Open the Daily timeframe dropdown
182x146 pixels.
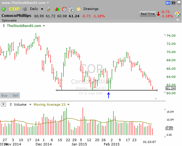tap(36, 9)
